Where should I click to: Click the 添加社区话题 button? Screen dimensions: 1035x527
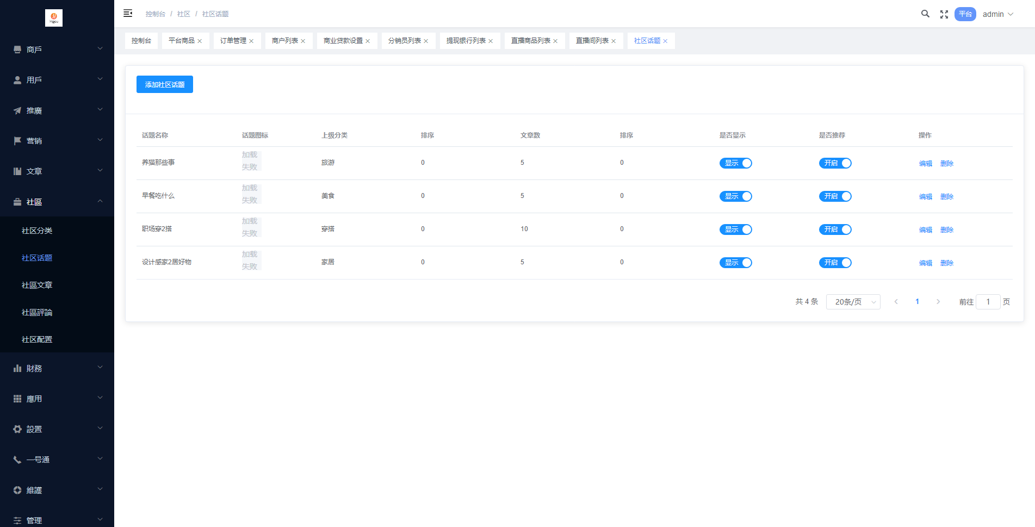[165, 85]
